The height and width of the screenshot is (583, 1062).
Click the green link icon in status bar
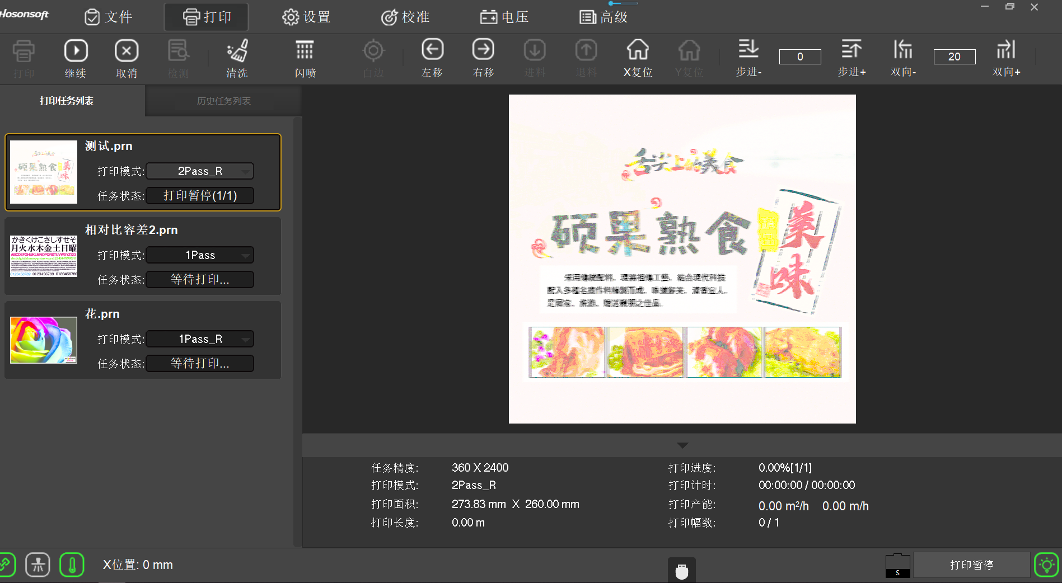pos(7,565)
